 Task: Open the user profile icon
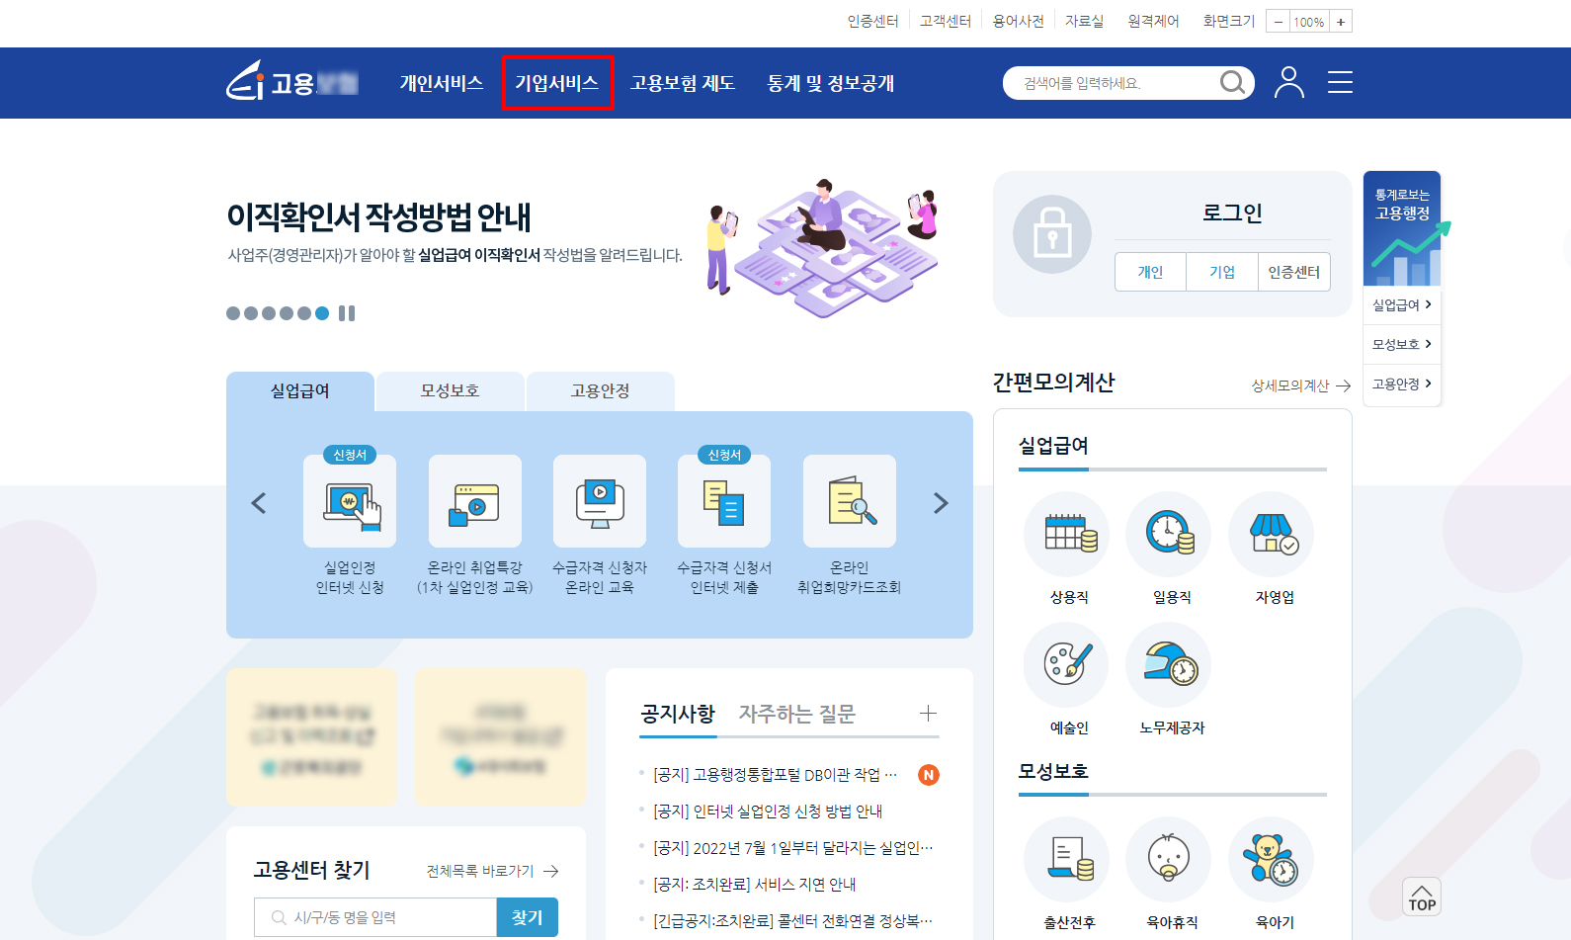click(x=1288, y=82)
